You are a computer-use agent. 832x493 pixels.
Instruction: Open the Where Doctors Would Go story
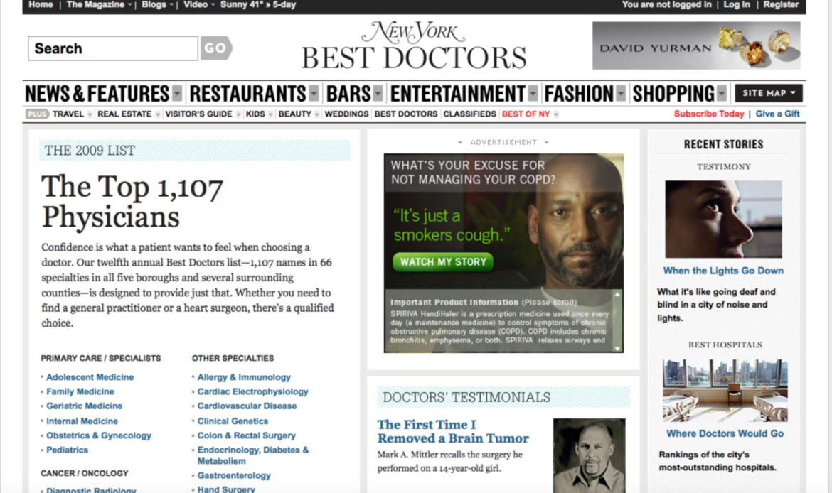[x=725, y=433]
